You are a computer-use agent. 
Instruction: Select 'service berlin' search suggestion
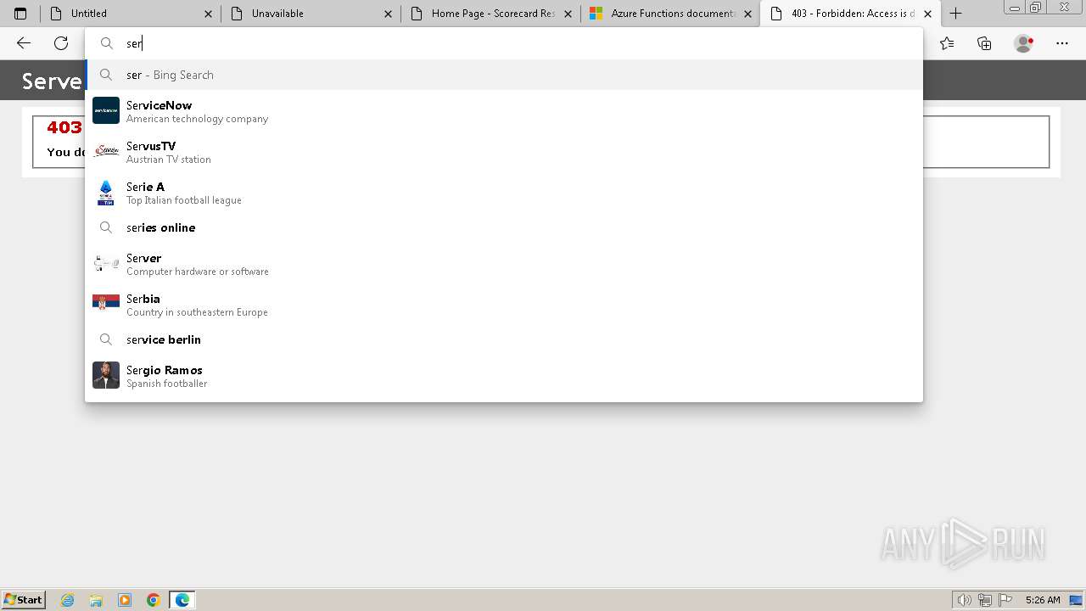coord(504,339)
